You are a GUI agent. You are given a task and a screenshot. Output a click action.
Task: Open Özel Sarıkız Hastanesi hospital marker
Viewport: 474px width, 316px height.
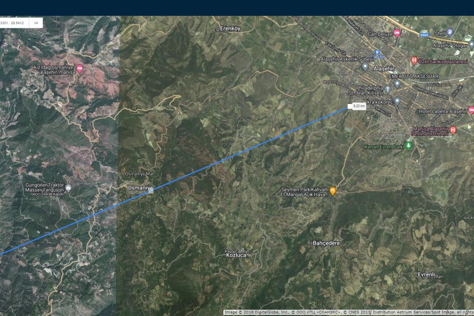pyautogui.click(x=414, y=61)
